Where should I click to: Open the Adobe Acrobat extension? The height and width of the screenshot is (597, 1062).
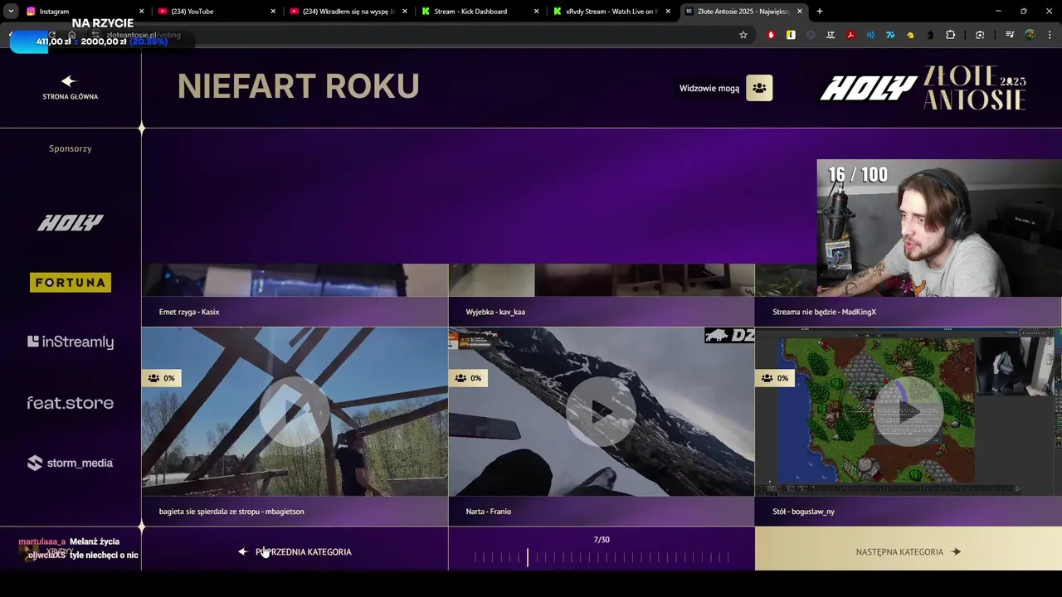point(850,35)
